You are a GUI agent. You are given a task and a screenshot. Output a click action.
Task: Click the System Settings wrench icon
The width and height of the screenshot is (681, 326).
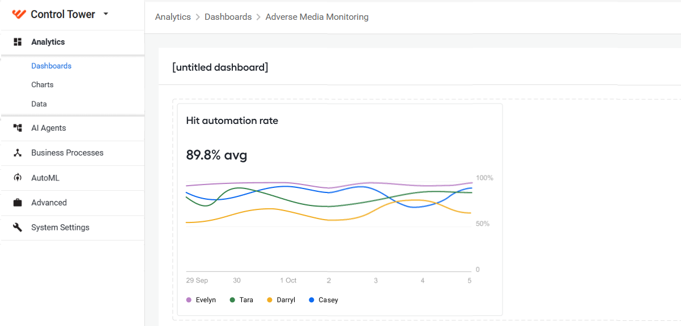18,228
